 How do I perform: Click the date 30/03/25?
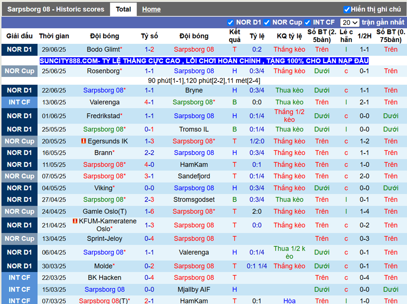coord(54,266)
